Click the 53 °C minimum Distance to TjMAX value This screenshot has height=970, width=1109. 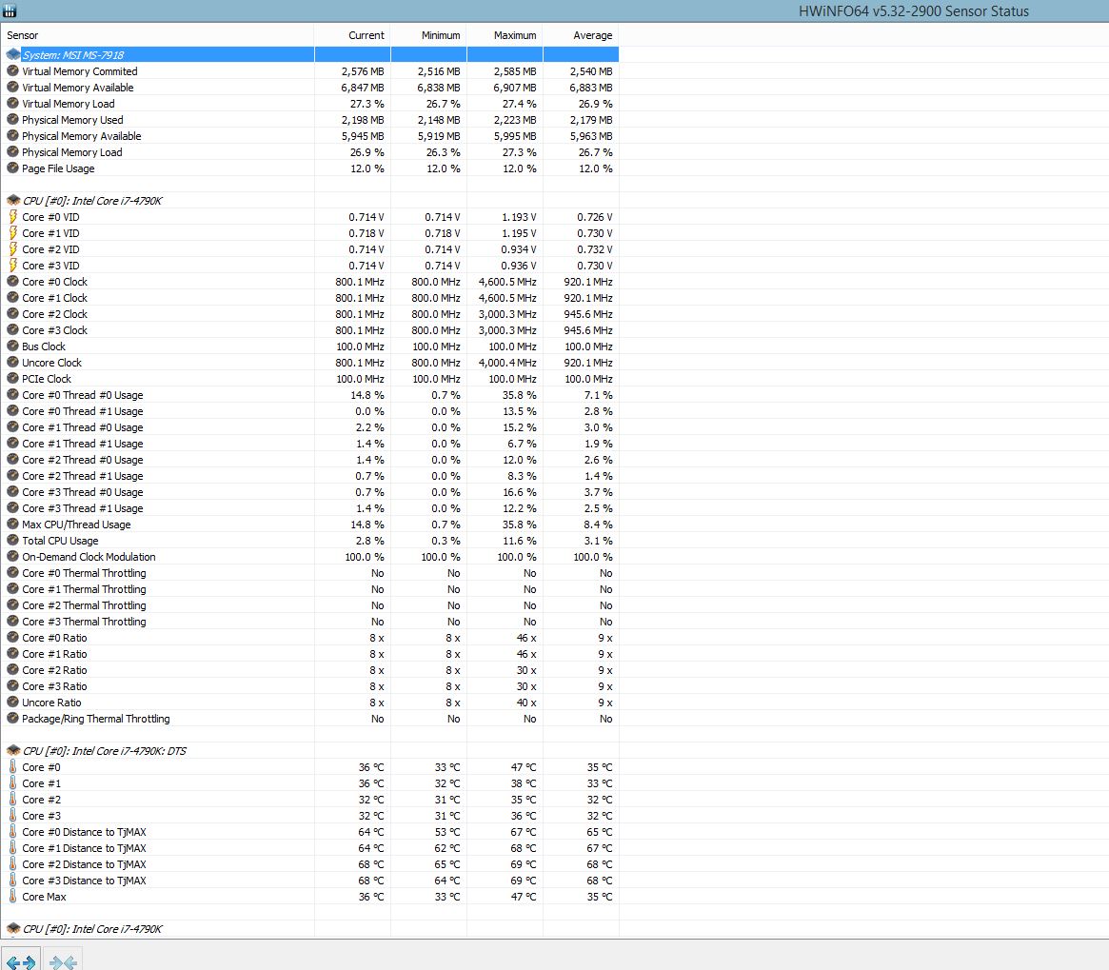tap(447, 832)
